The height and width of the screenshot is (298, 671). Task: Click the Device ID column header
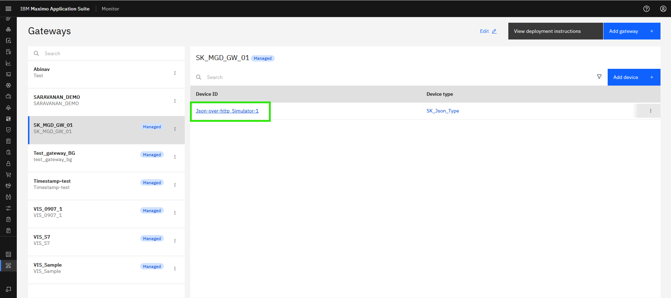coord(207,94)
